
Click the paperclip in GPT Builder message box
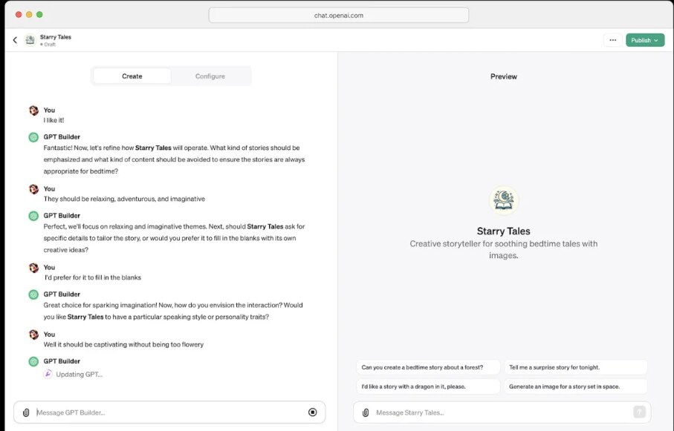(x=26, y=412)
